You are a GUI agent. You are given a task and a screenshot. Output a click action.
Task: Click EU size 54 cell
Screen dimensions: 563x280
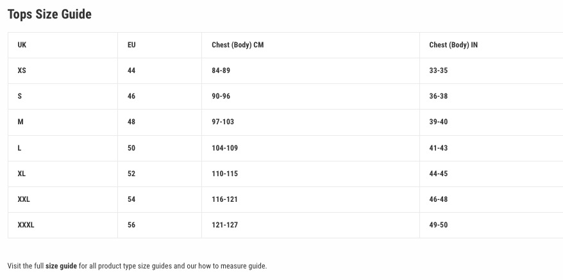(131, 199)
